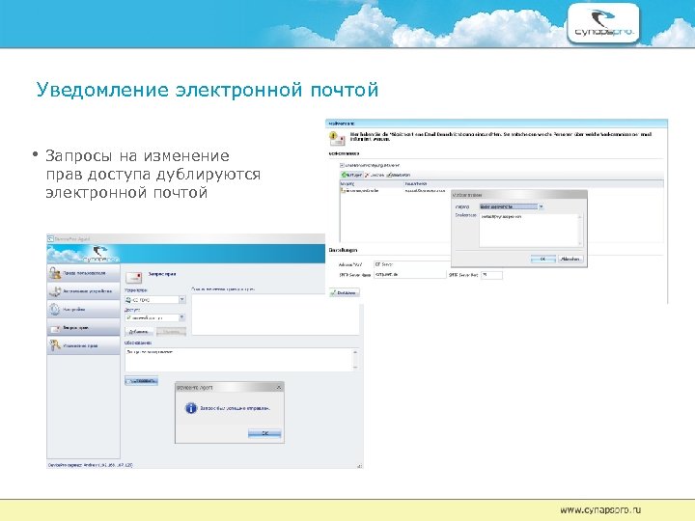The image size is (695, 521).
Task: Expand the event dropdown in small dialog
Action: pos(541,206)
